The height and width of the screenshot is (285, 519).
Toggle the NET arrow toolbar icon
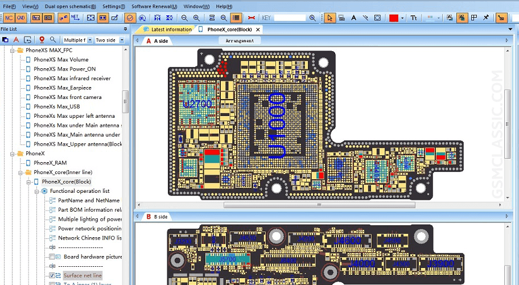tap(75, 18)
